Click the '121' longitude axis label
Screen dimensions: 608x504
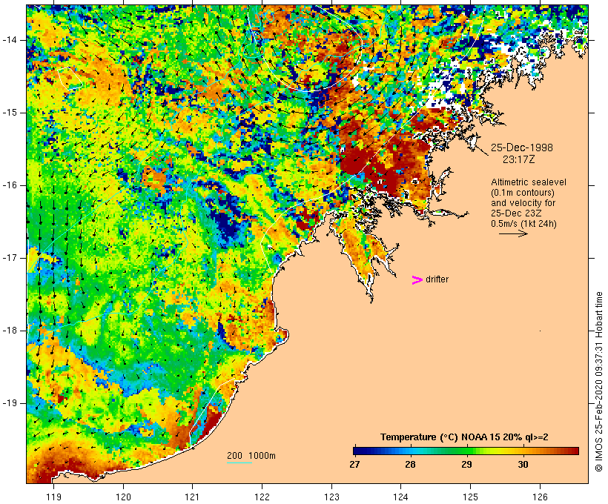click(x=192, y=497)
